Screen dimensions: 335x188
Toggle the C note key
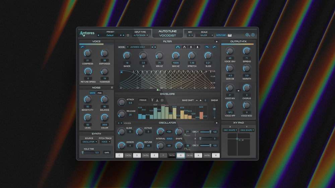[120, 155]
